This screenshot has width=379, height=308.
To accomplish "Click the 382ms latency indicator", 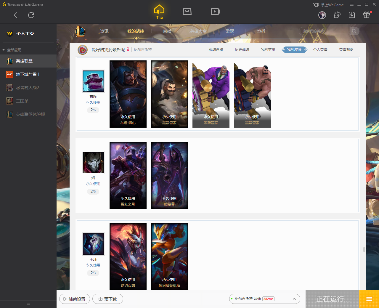I will pyautogui.click(x=268, y=299).
